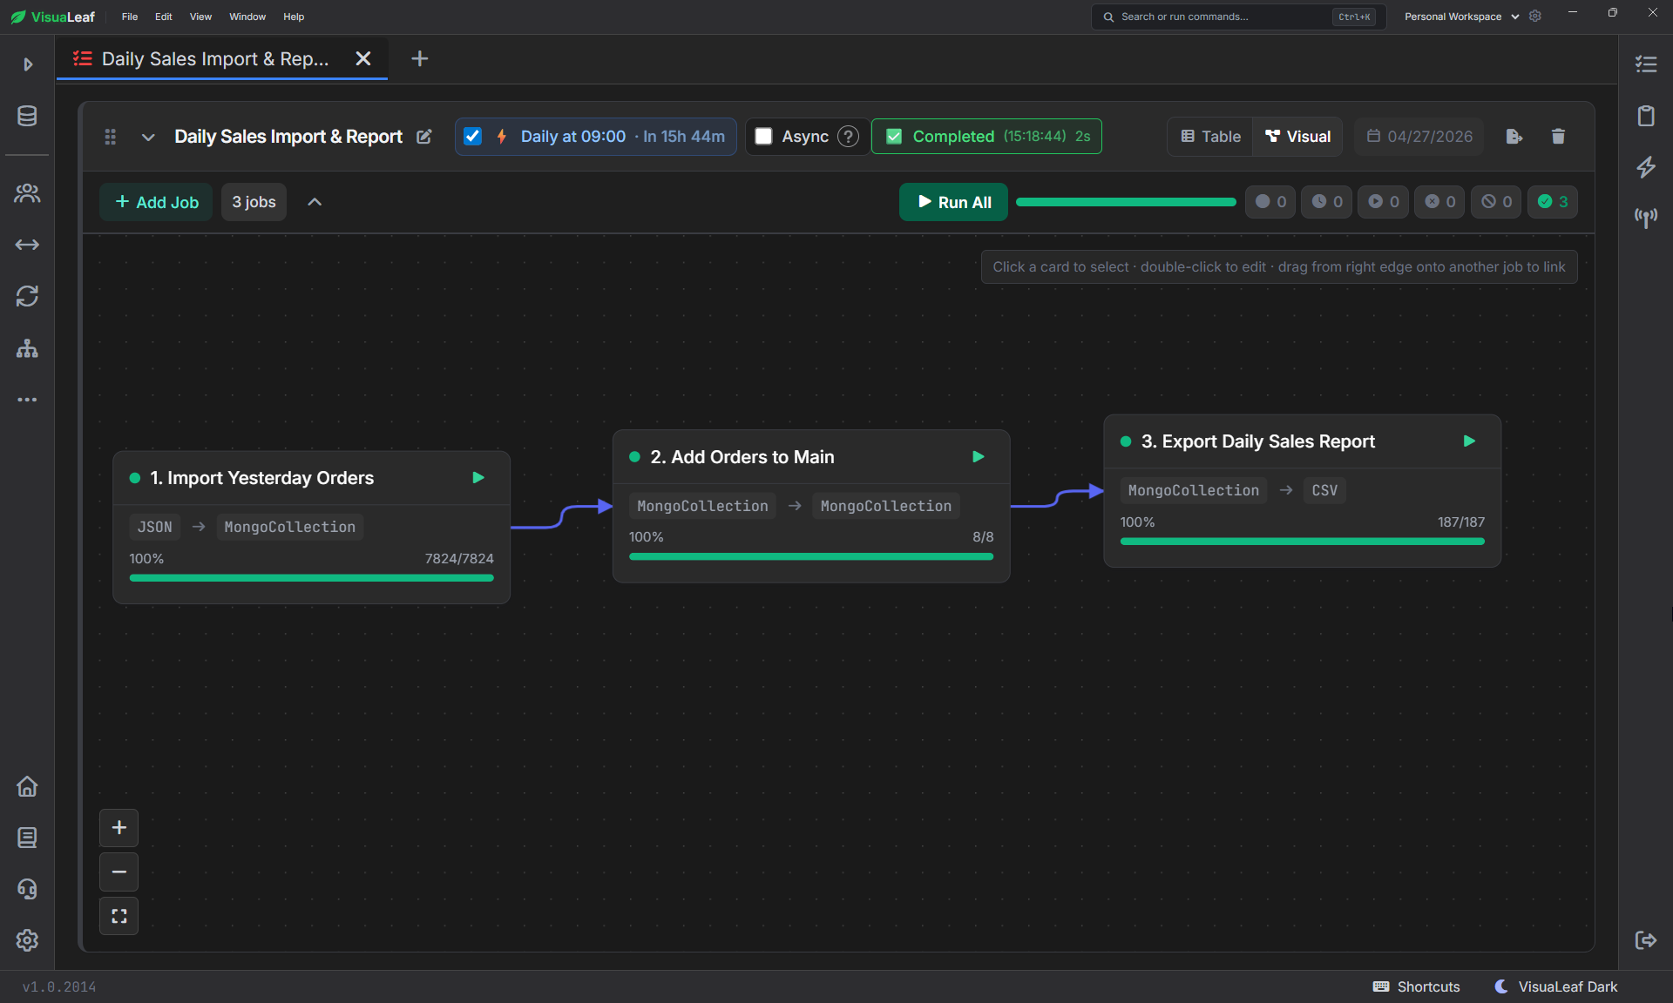Click the Search or run commands field
Image resolution: width=1673 pixels, height=1003 pixels.
tap(1238, 17)
